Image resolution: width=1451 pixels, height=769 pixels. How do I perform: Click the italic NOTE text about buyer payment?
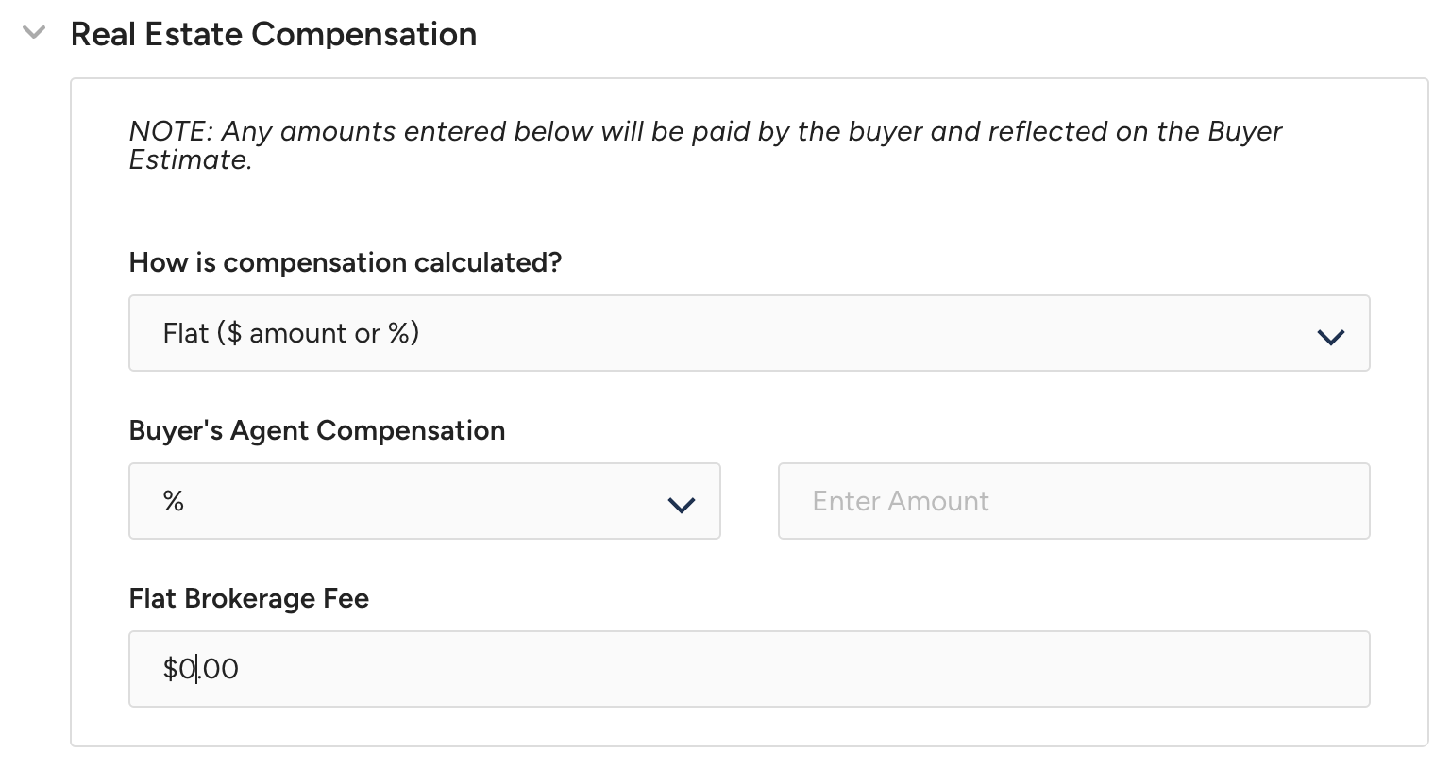(x=704, y=132)
